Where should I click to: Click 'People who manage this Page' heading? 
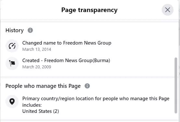(43, 86)
